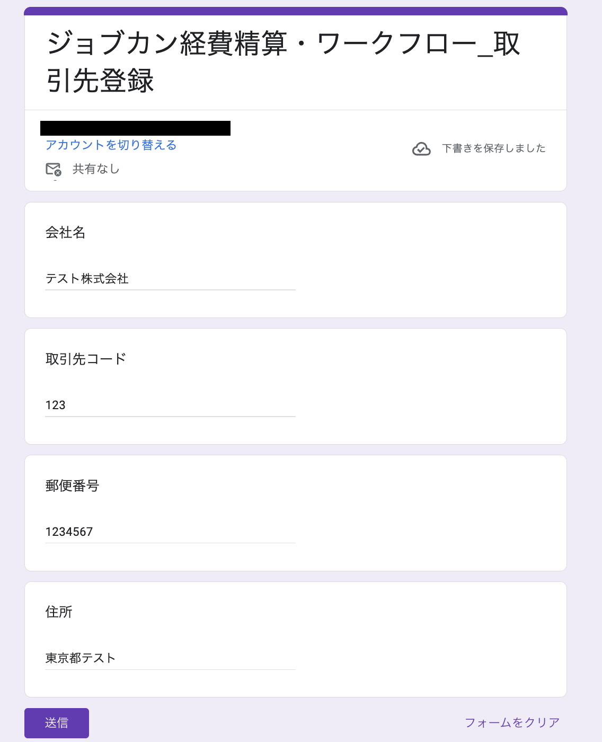This screenshot has height=742, width=602.
Task: Click the purple bar atop the form header
Action: 295,11
